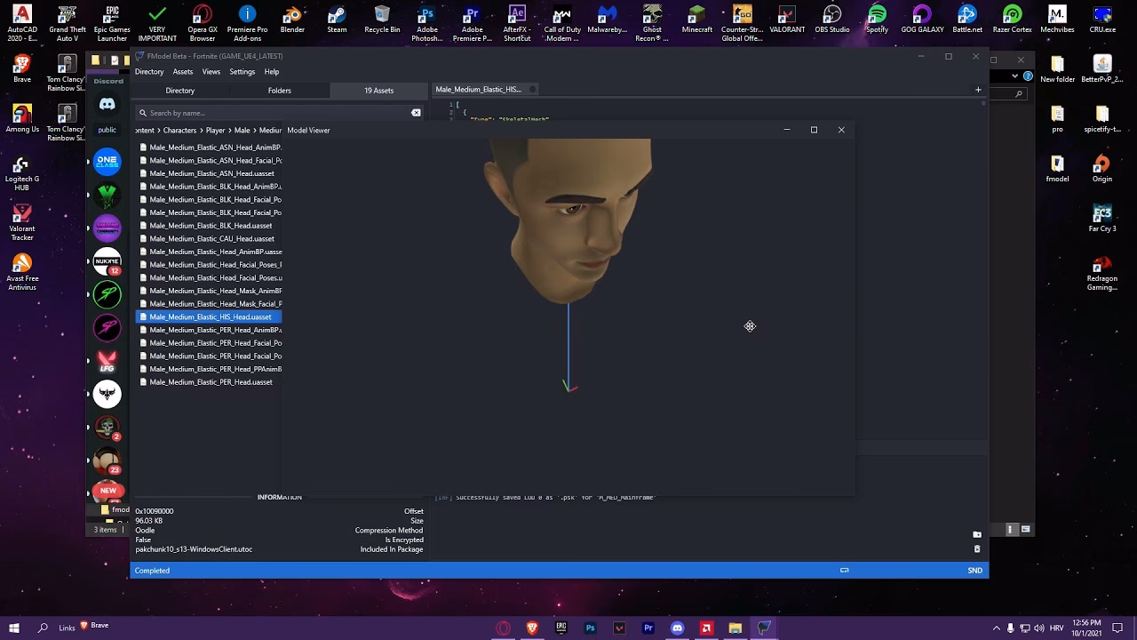Open Minecraft desktop shortcut
The image size is (1137, 640).
tap(696, 21)
